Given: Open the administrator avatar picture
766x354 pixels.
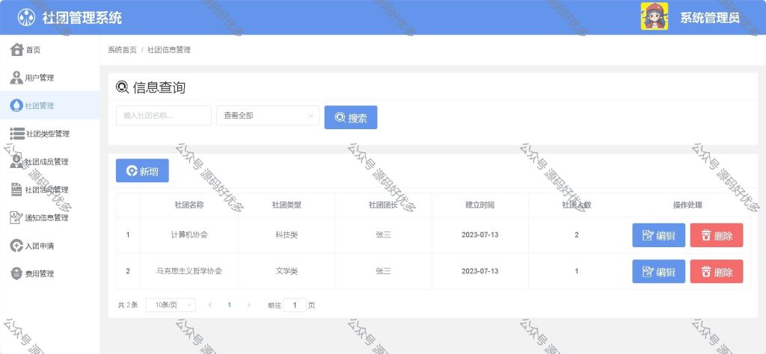Looking at the screenshot, I should (x=655, y=16).
